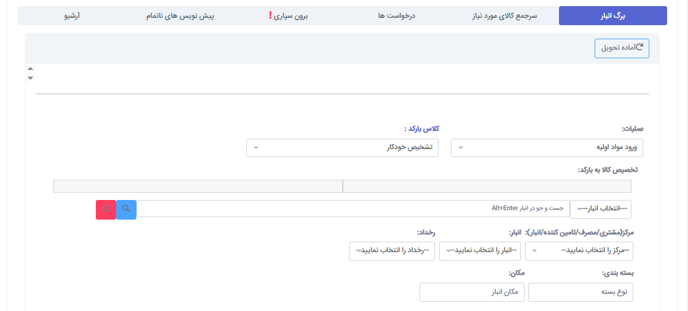Image resolution: width=688 pixels, height=311 pixels.
Task: Click the down arrow of the small spinner
Action: coord(30,78)
